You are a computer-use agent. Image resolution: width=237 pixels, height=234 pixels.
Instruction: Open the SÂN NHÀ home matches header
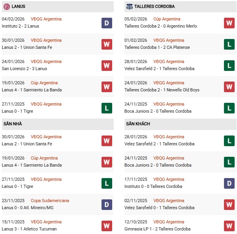point(57,124)
